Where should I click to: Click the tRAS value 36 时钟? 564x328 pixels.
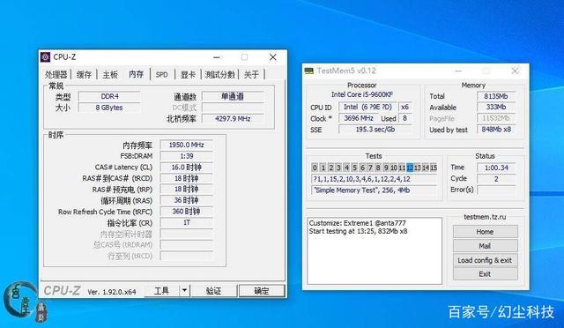pyautogui.click(x=186, y=200)
